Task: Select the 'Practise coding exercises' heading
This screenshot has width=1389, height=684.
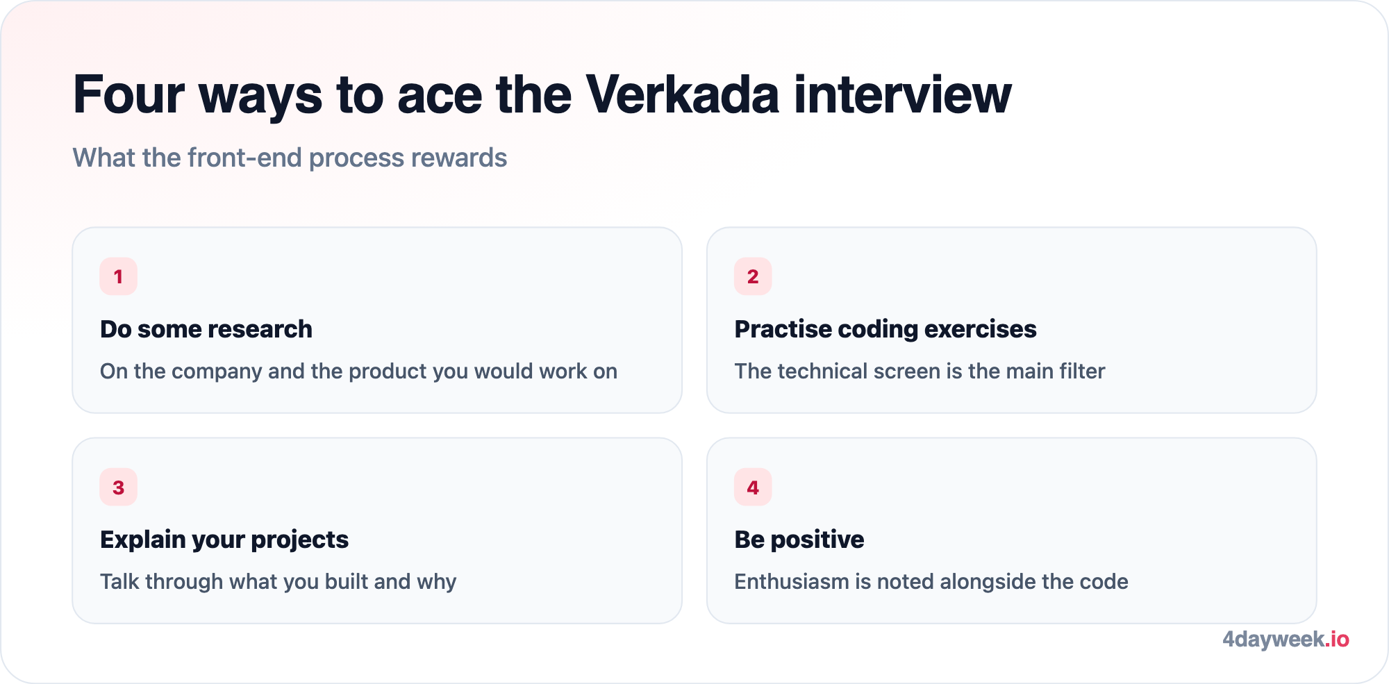Action: pos(885,329)
